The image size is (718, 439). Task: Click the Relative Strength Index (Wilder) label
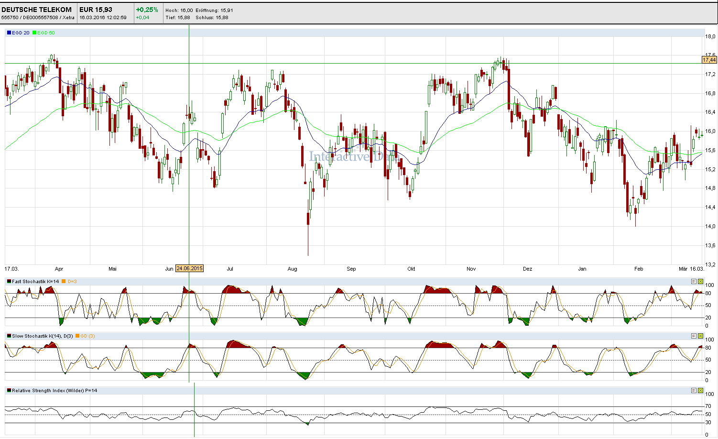click(x=54, y=391)
